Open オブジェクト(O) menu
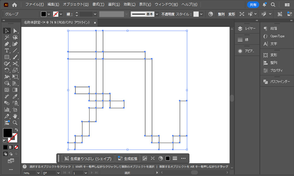 click(76, 4)
